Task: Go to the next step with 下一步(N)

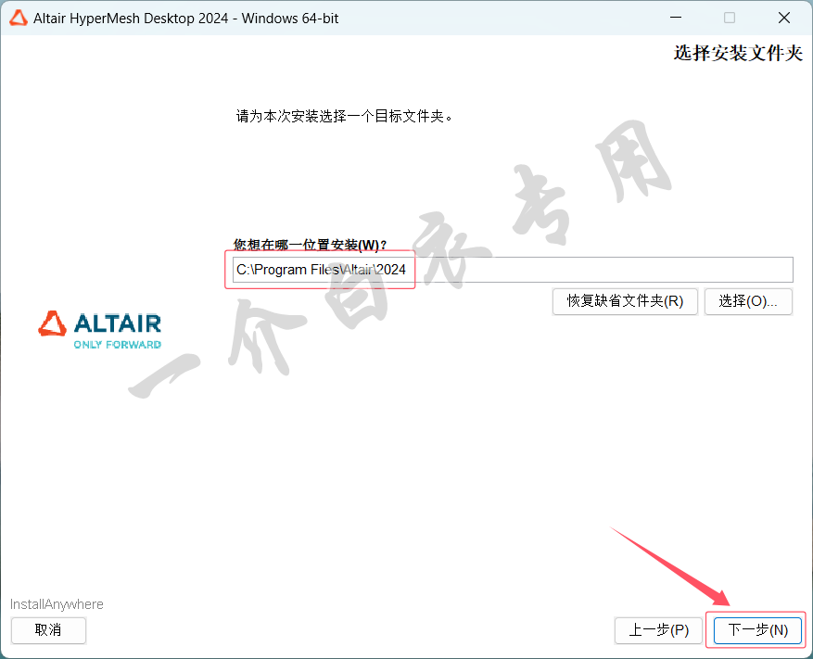Action: pyautogui.click(x=757, y=630)
